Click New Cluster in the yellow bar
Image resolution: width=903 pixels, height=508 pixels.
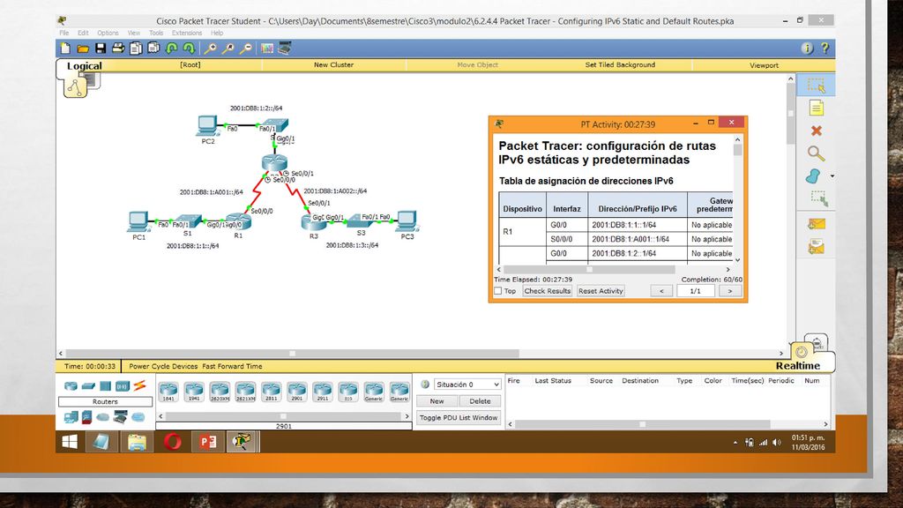333,64
